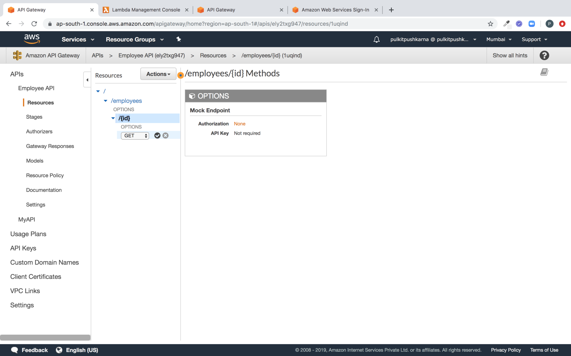This screenshot has height=356, width=571.
Task: Open the documentation book icon
Action: click(544, 72)
